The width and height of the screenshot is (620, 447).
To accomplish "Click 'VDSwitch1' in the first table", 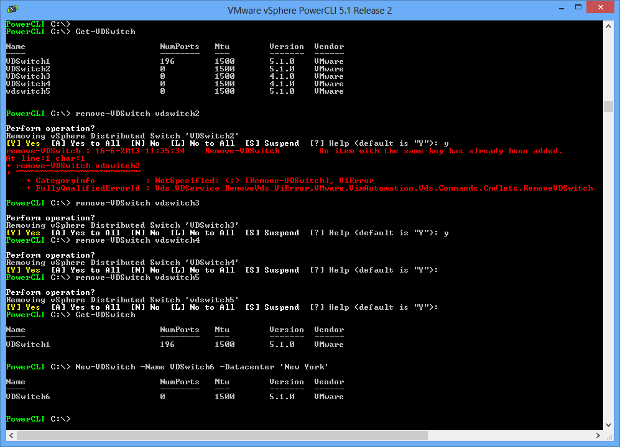I will (x=28, y=61).
